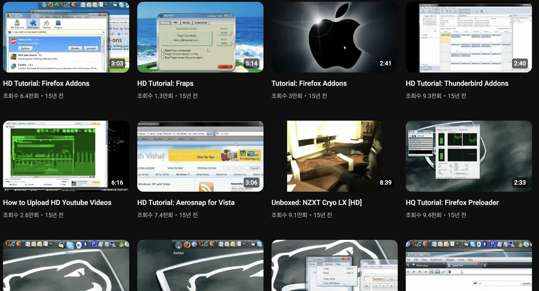Click the 6:16 duration badge
This screenshot has height=291, width=539.
pyautogui.click(x=117, y=183)
